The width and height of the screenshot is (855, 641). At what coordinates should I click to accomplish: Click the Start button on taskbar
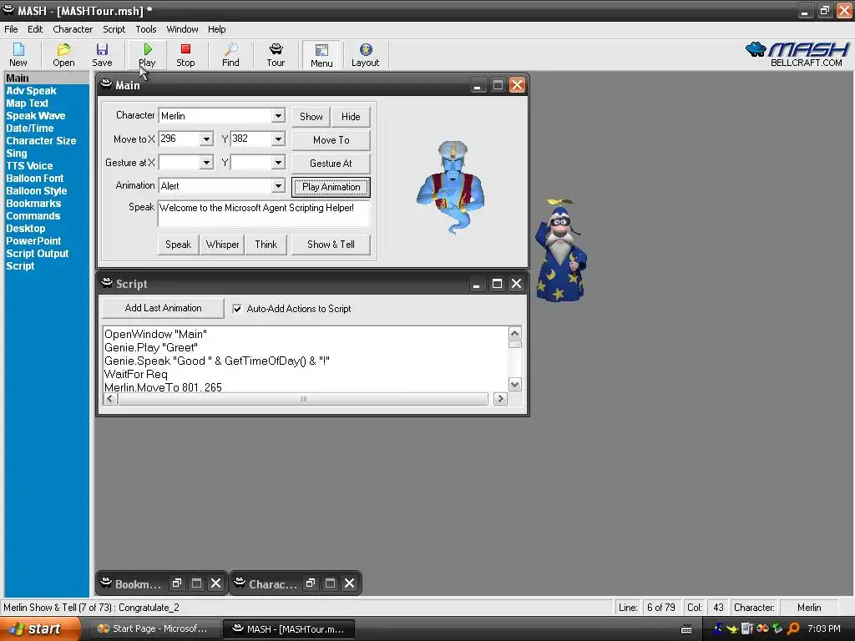[x=41, y=628]
